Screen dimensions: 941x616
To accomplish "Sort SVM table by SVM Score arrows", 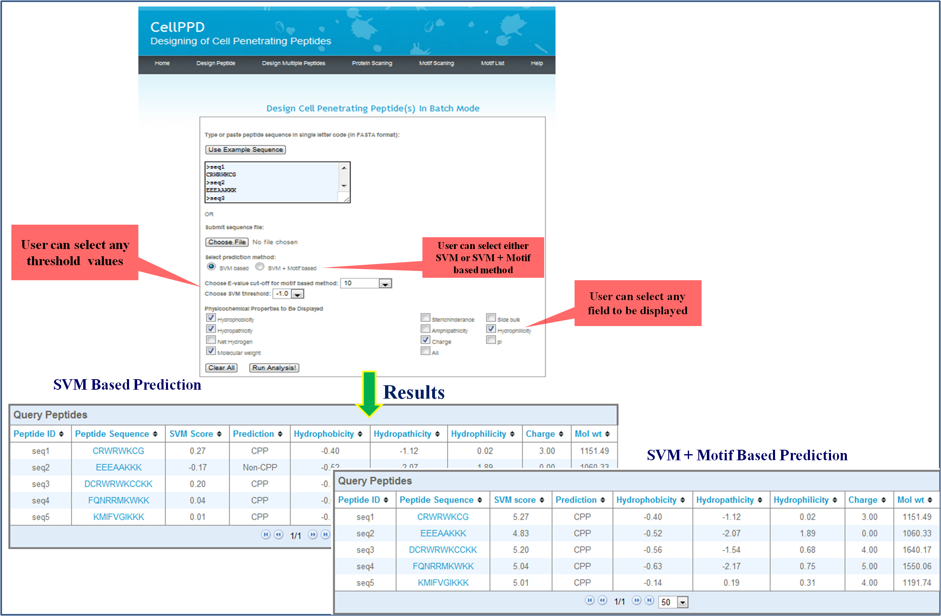I will [219, 434].
